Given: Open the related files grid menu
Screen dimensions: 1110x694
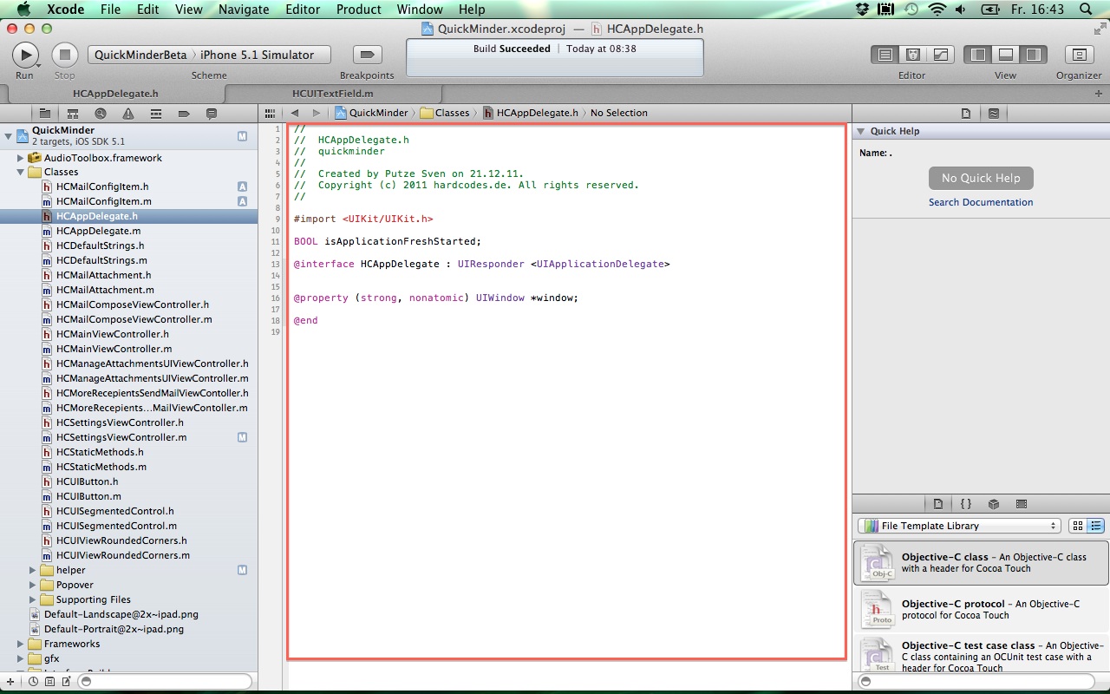Looking at the screenshot, I should [x=270, y=113].
